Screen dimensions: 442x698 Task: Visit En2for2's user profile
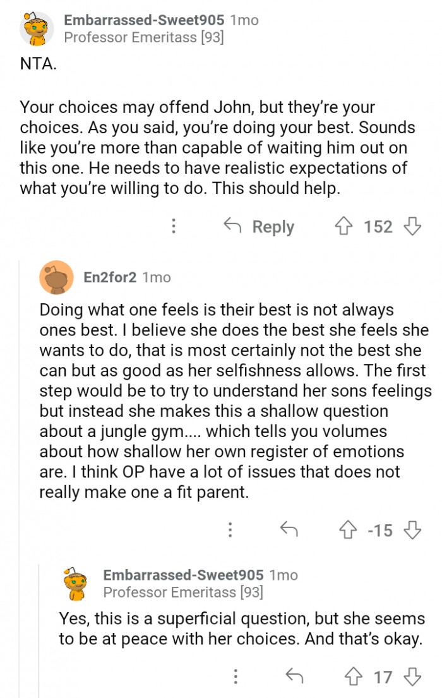coord(110,277)
